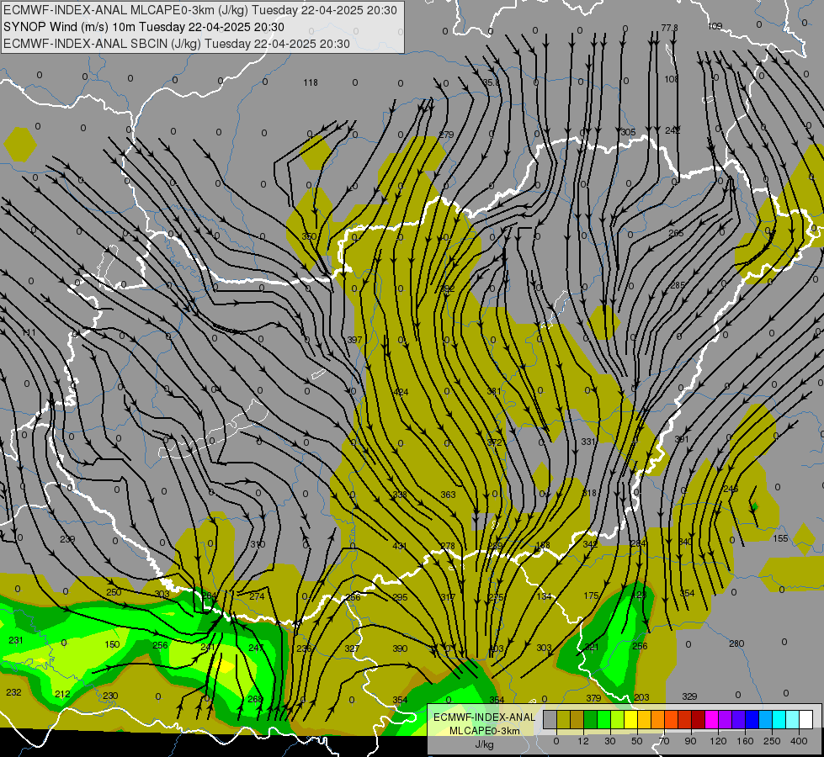Click the red-orange legend swatch after 70
This screenshot has height=757, width=824.
[x=671, y=720]
